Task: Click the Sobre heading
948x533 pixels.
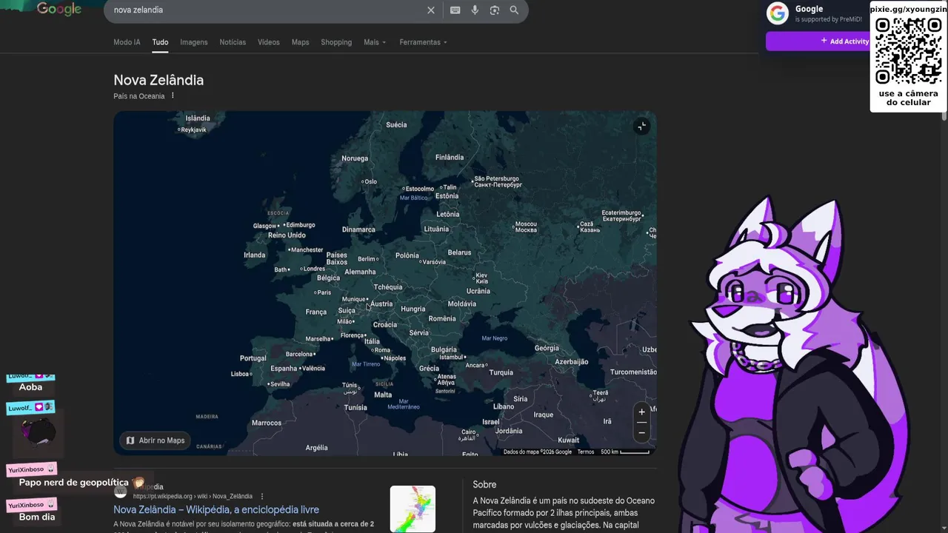Action: [x=484, y=484]
